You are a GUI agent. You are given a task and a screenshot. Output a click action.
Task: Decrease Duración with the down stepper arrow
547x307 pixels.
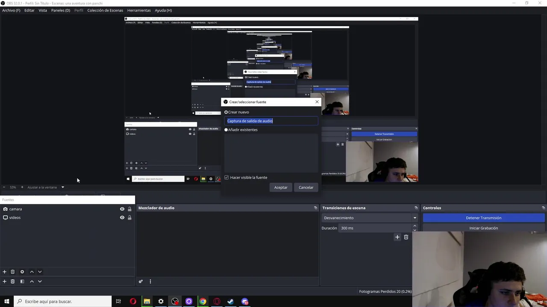click(415, 230)
